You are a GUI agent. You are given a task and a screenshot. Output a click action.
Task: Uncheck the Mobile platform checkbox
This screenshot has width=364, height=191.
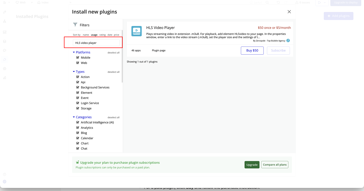78,57
